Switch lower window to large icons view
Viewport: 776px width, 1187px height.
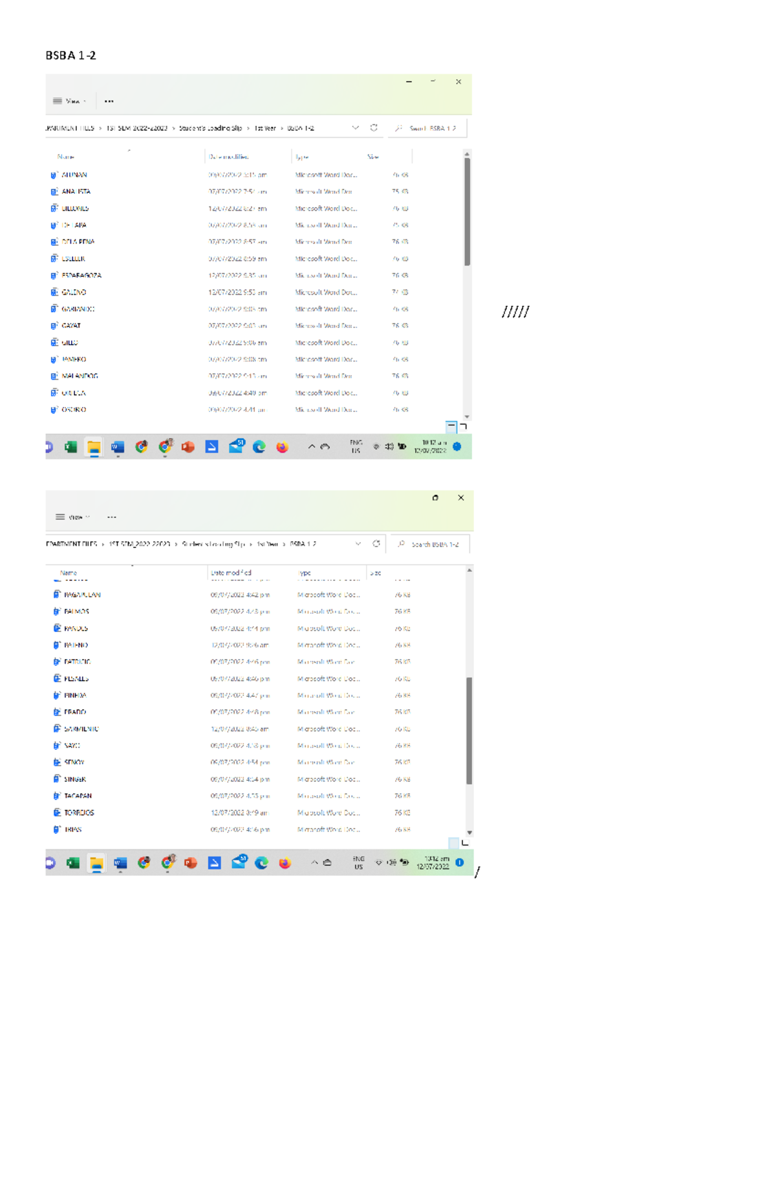click(x=465, y=842)
